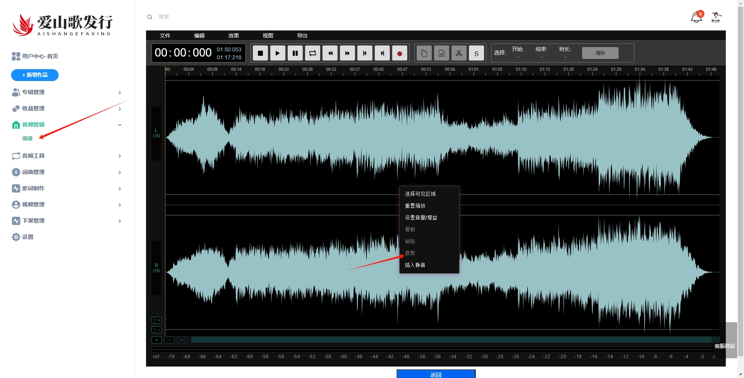Screen dimensions: 744x378
Task: Start playback with the Play button
Action: click(x=277, y=53)
